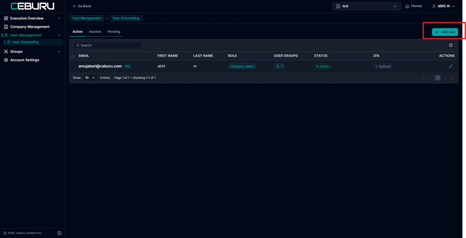Click the Company Management building icon
Viewport: 466px width, 238px height.
click(x=6, y=27)
